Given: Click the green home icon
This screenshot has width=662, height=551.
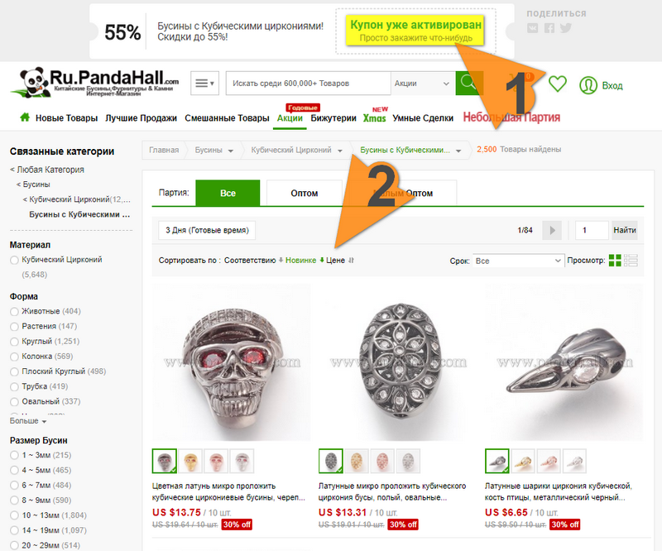Looking at the screenshot, I should pyautogui.click(x=25, y=117).
